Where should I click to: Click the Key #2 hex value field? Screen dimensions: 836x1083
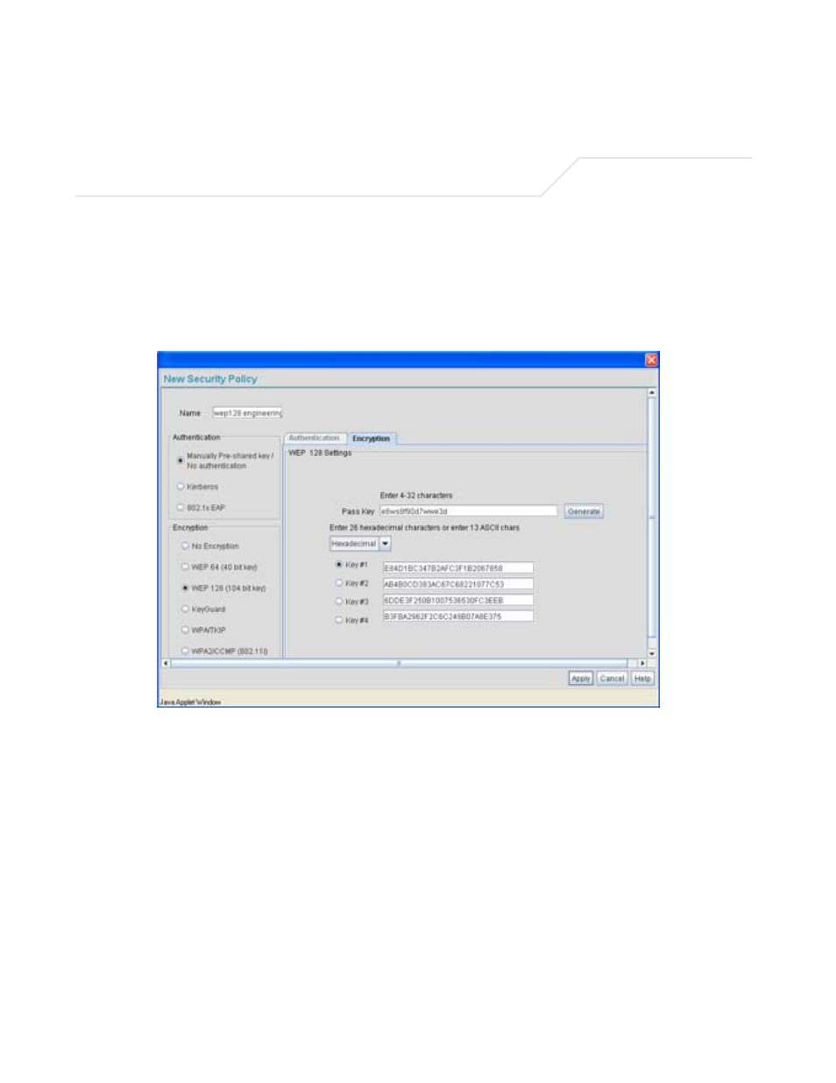[457, 584]
